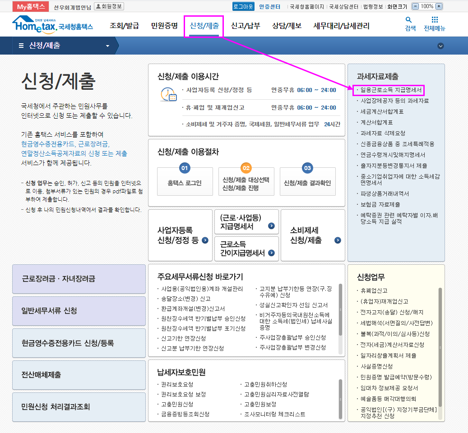
Task: Click 민원신청 처리결과조회 button
Action: click(x=79, y=407)
